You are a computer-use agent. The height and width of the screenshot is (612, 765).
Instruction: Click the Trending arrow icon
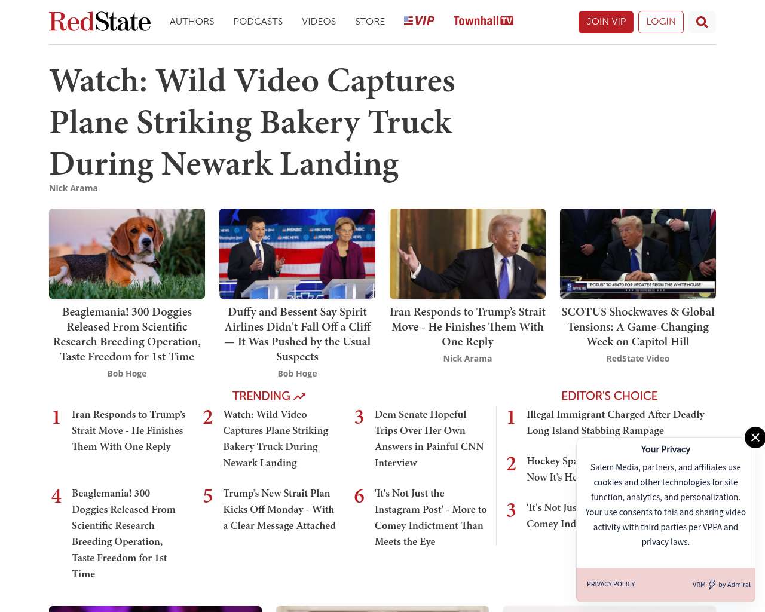pyautogui.click(x=299, y=396)
